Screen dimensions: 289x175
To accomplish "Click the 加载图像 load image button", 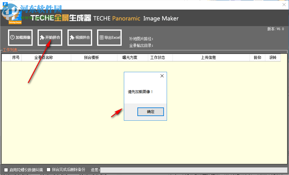I will (x=20, y=37).
